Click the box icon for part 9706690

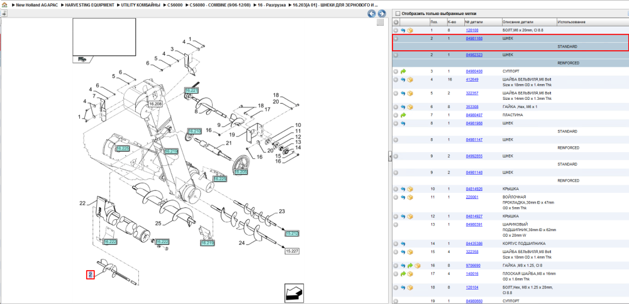pyautogui.click(x=417, y=266)
